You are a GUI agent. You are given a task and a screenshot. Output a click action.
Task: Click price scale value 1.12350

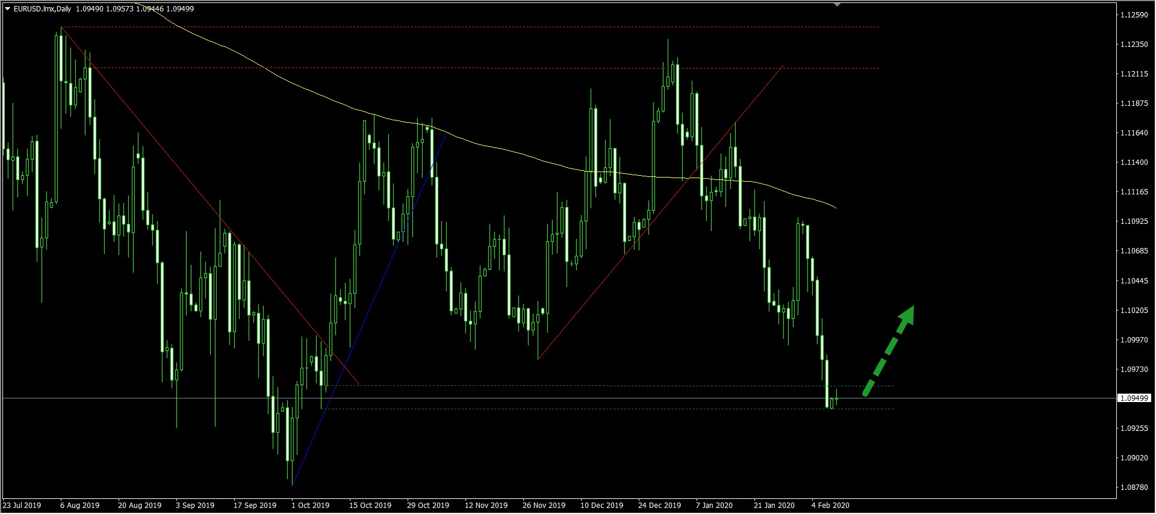point(1134,45)
